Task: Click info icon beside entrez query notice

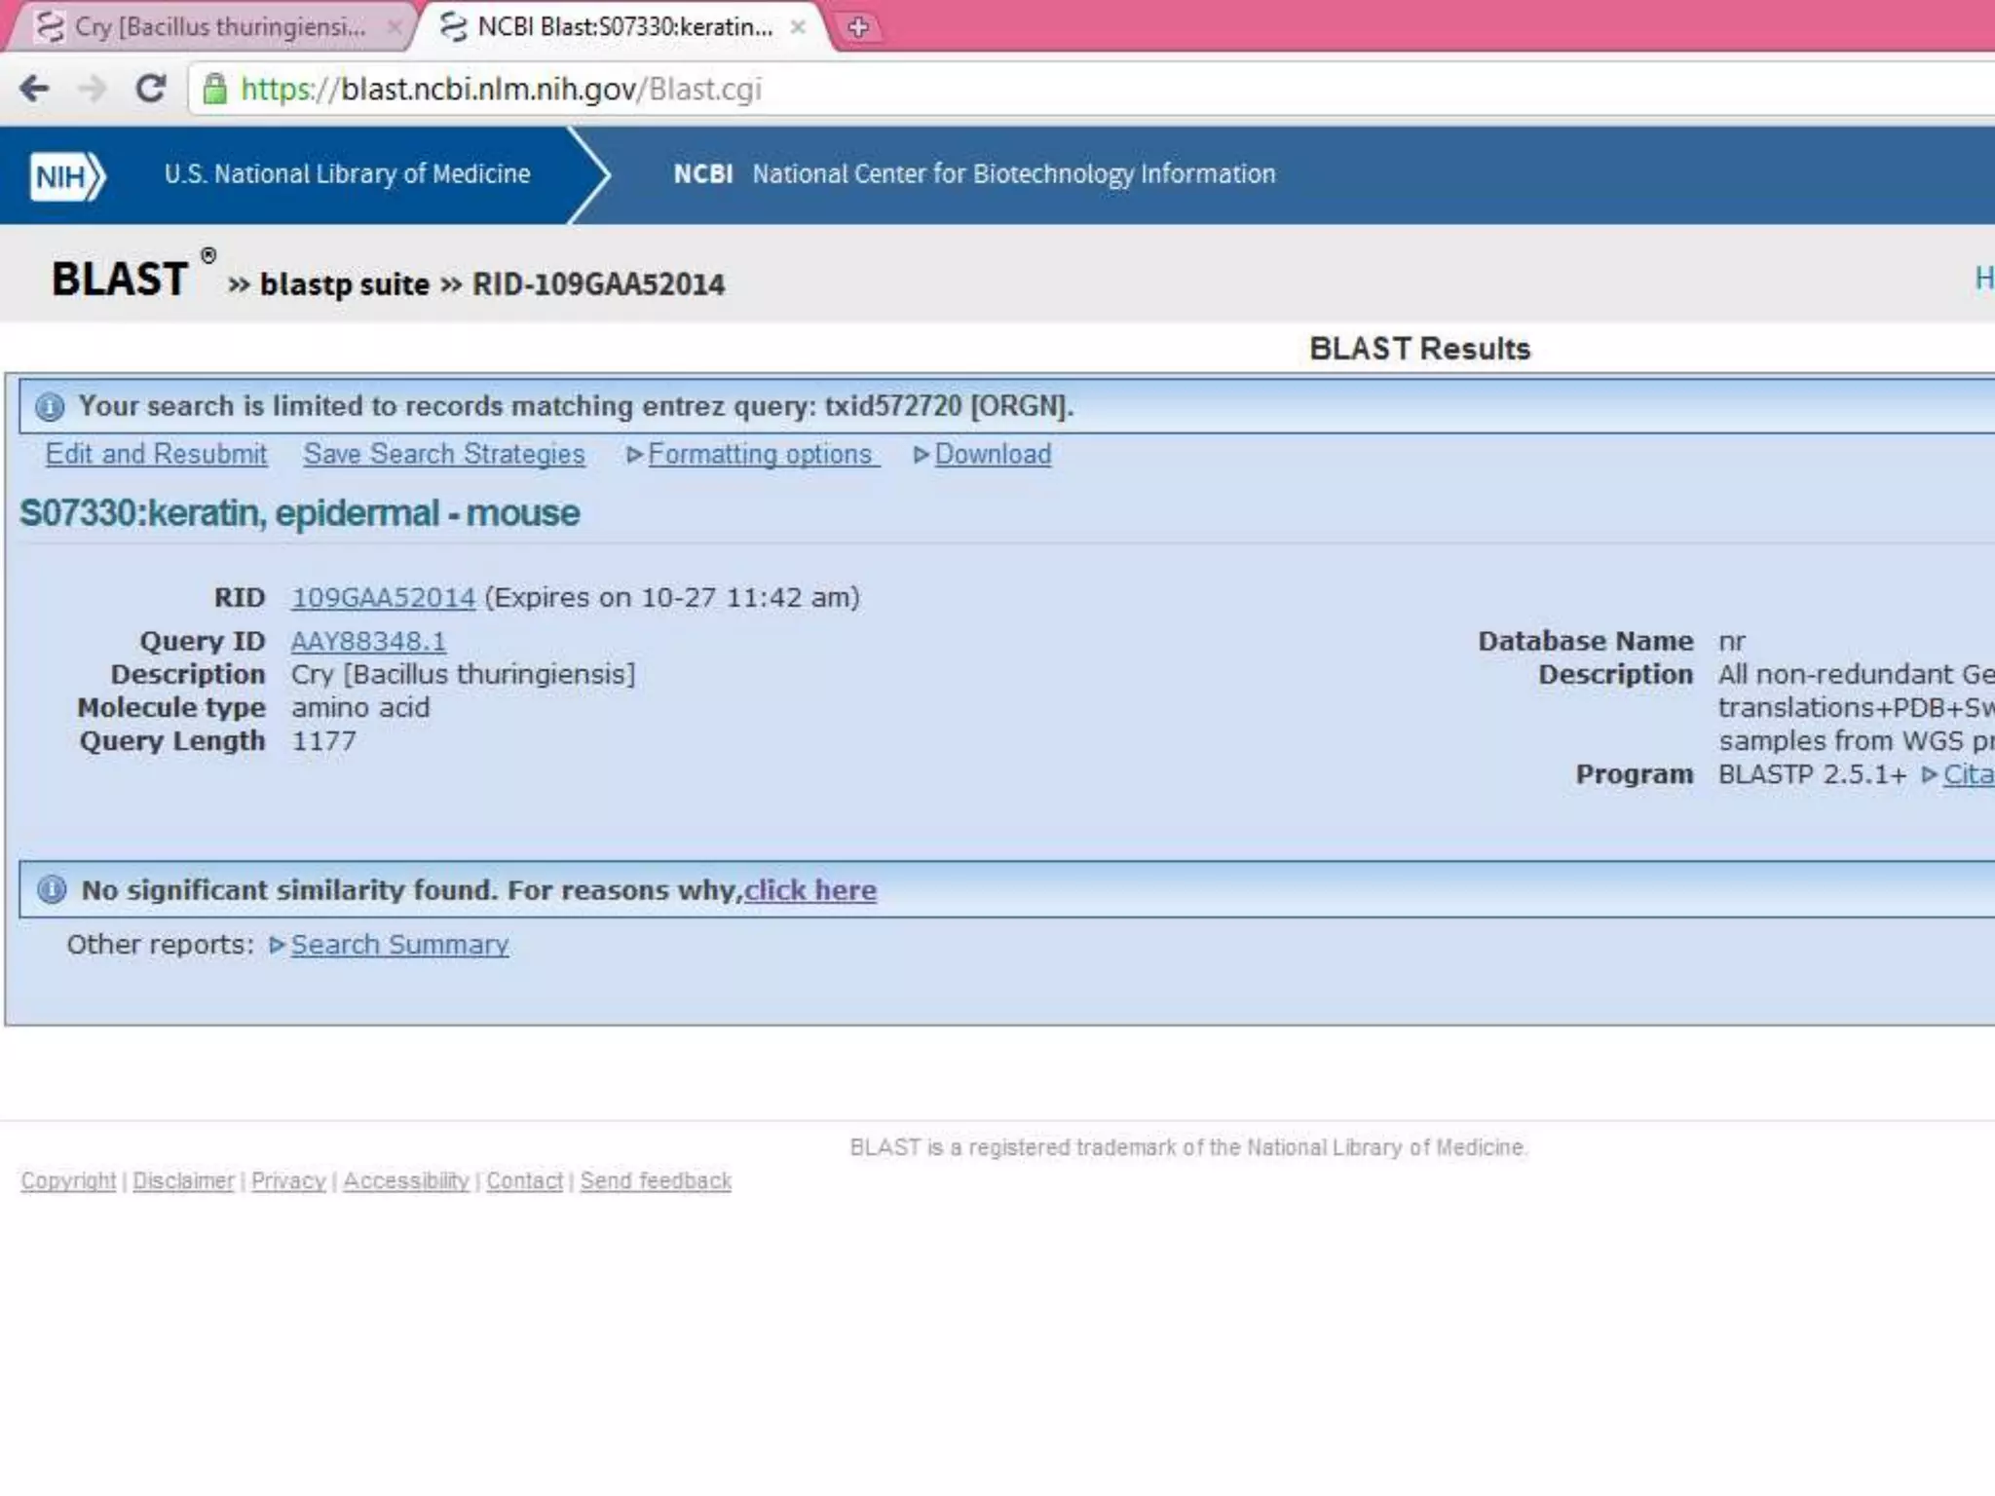Action: (50, 406)
